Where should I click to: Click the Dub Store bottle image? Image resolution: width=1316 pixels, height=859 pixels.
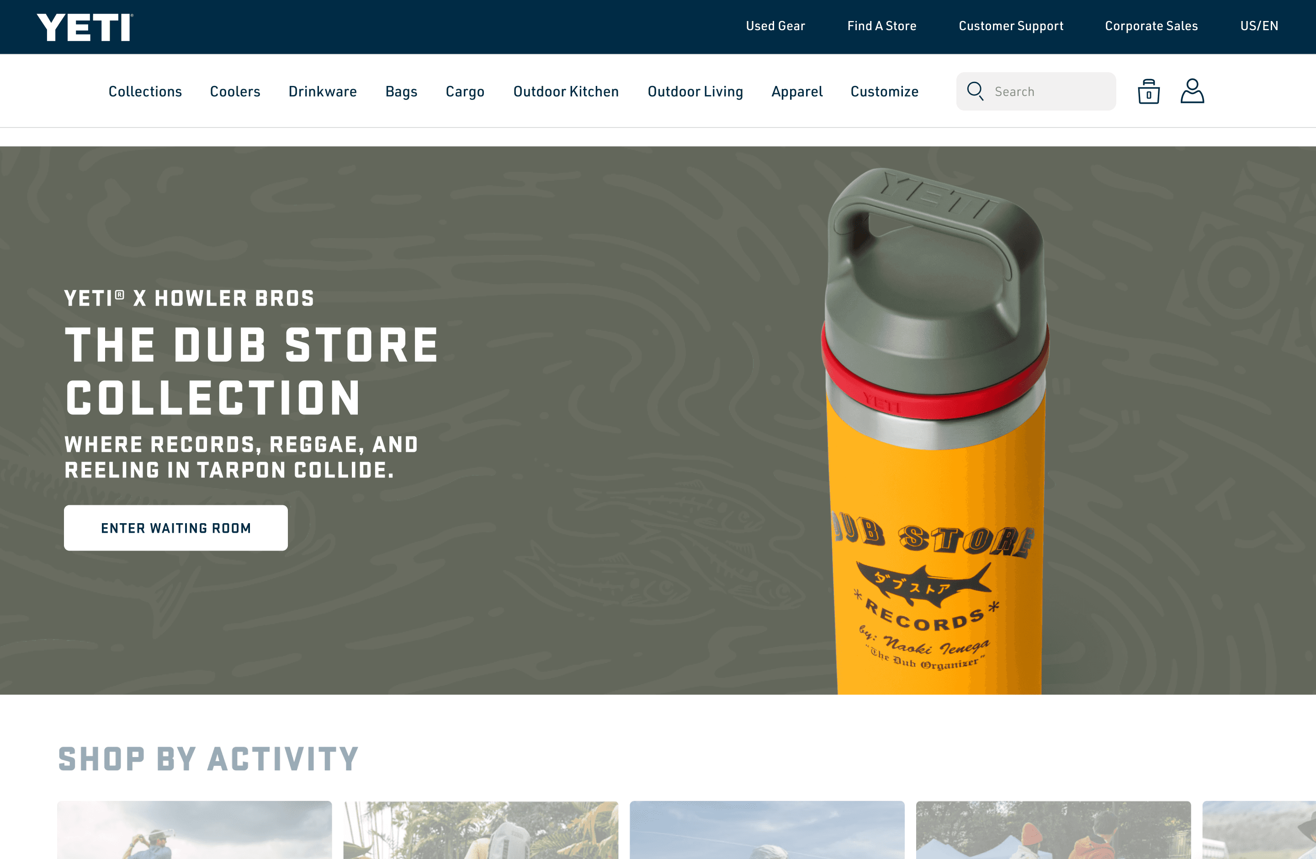pos(935,431)
